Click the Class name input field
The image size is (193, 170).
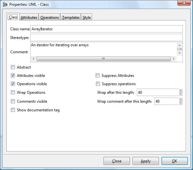pyautogui.click(x=106, y=29)
